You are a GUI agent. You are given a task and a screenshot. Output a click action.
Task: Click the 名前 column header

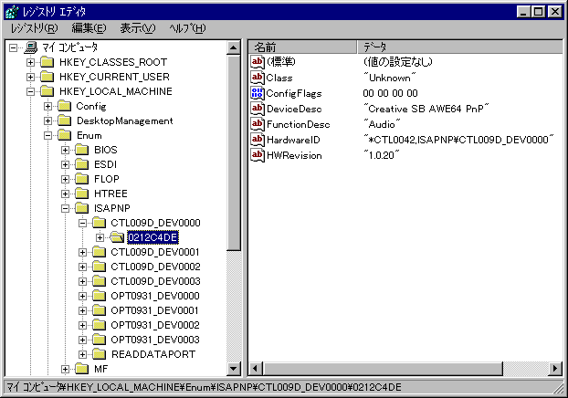pyautogui.click(x=302, y=47)
